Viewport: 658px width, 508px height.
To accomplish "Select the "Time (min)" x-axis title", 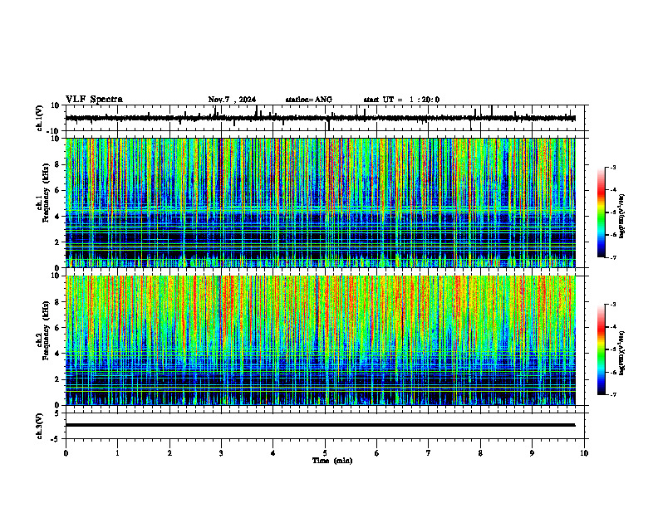I will pyautogui.click(x=332, y=461).
